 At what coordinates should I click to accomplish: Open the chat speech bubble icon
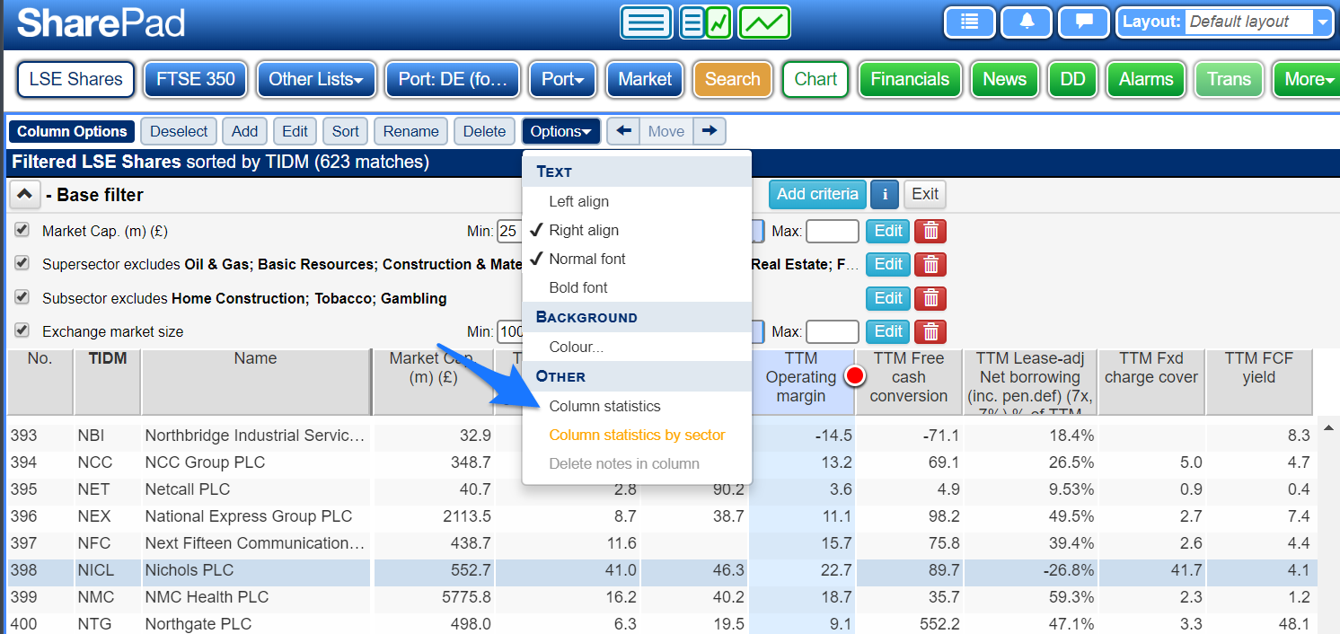pos(1084,22)
